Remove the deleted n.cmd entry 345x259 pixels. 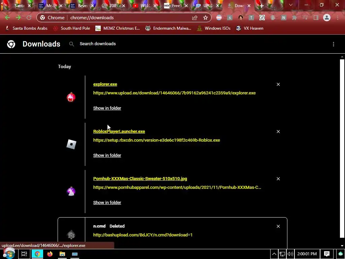point(278,226)
